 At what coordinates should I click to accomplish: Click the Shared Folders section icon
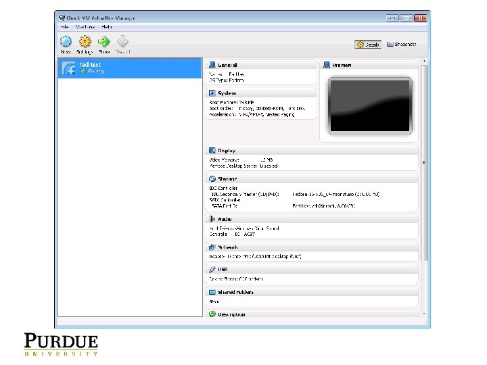pyautogui.click(x=212, y=292)
